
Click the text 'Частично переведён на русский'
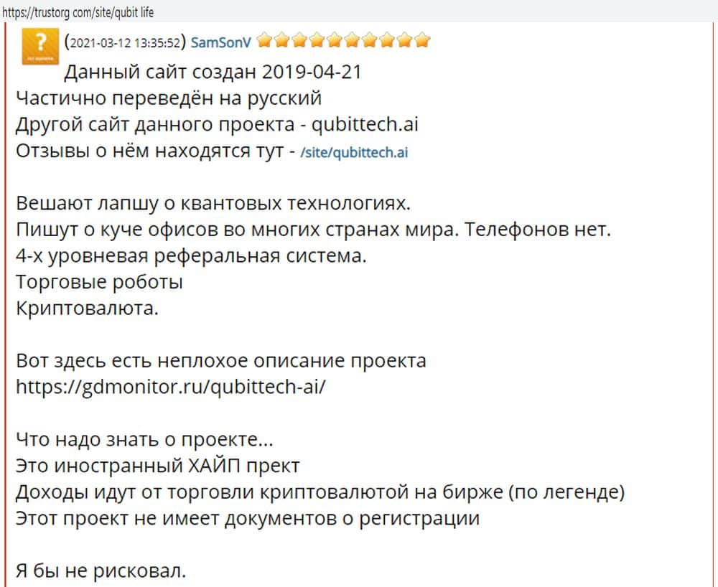pos(169,98)
